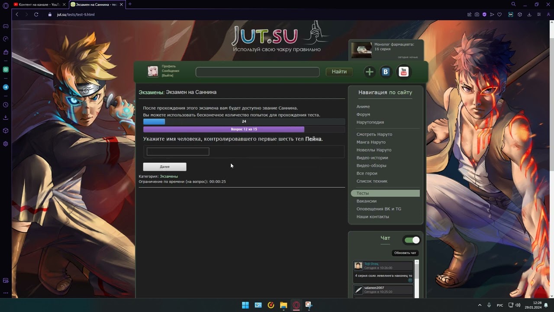554x312 pixels.
Task: Click the green plus icon on site
Action: point(369,72)
